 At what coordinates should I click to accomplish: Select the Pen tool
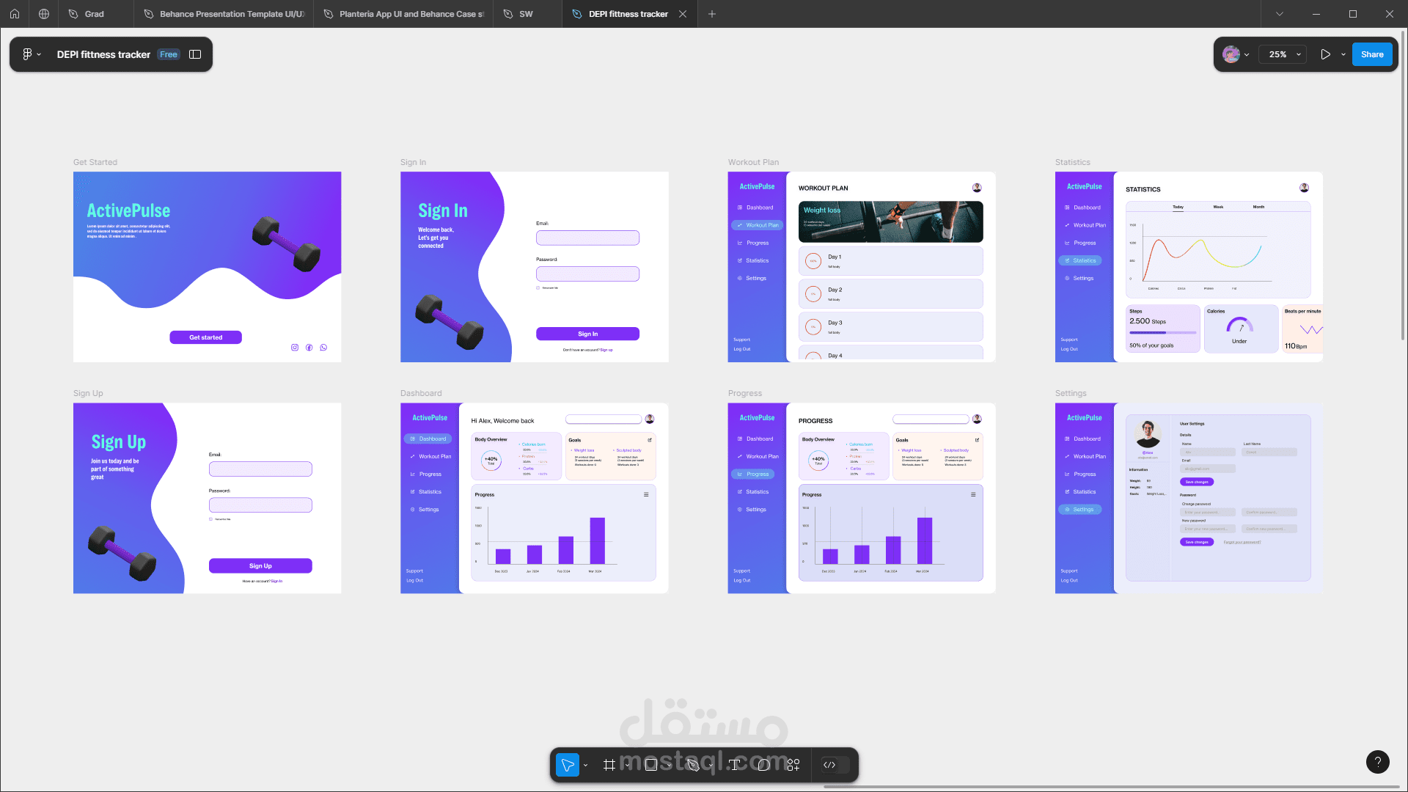[692, 765]
